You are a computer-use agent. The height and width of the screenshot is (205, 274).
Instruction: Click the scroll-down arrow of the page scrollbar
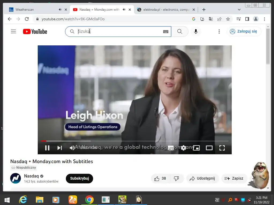268,188
